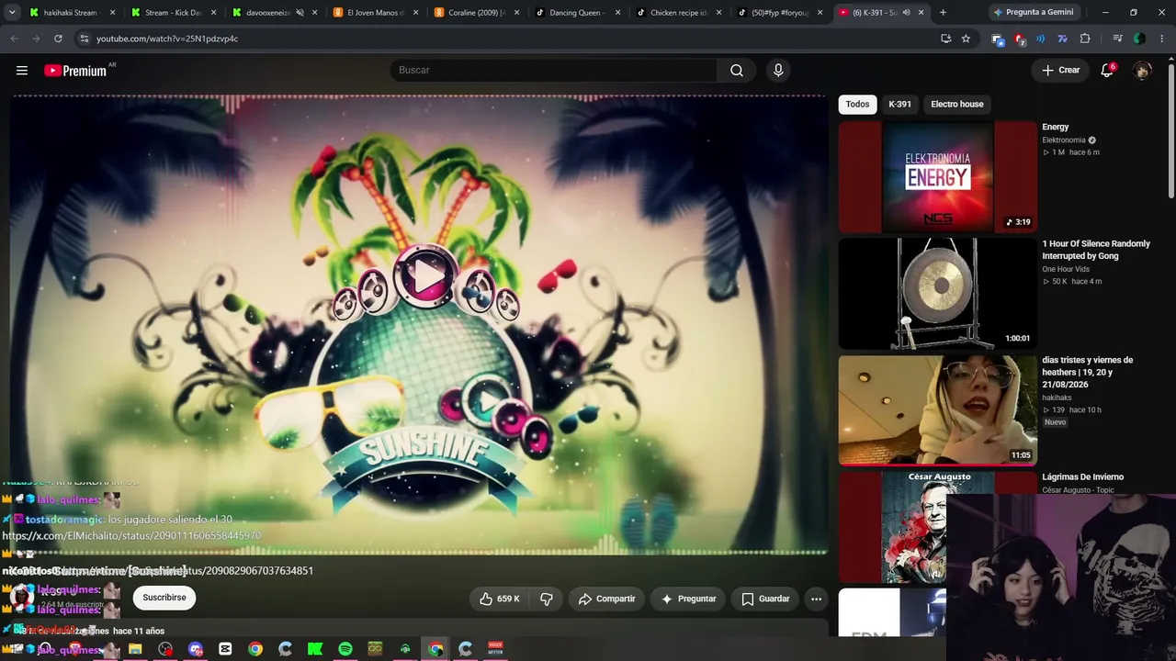The width and height of the screenshot is (1176, 661).
Task: Open Voicemeeter from the taskbar
Action: [x=495, y=649]
